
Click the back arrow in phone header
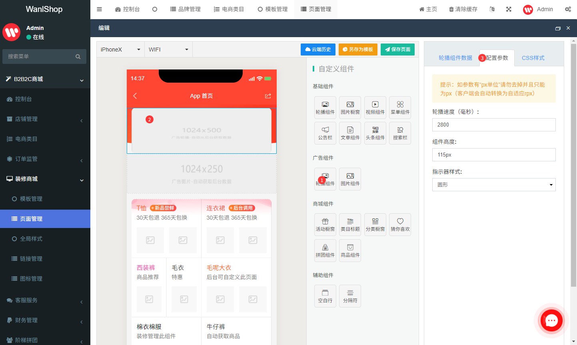(x=135, y=96)
